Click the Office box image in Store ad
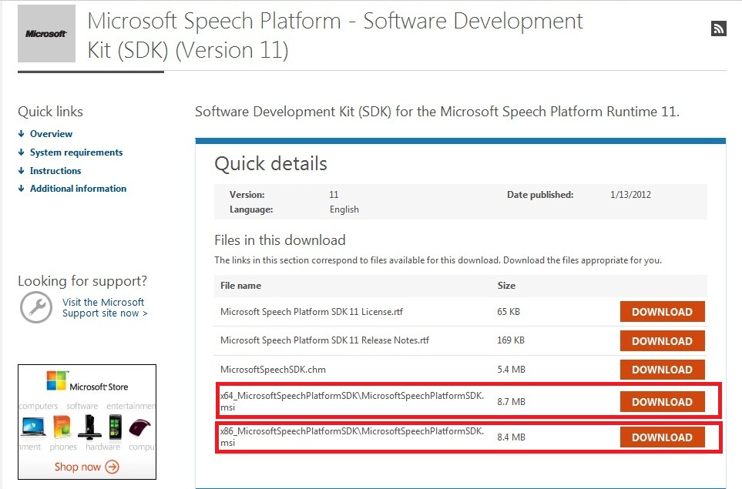The width and height of the screenshot is (742, 489). 62,427
